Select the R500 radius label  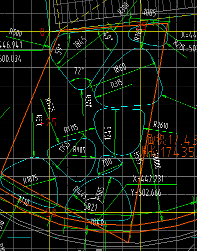tap(16, 32)
